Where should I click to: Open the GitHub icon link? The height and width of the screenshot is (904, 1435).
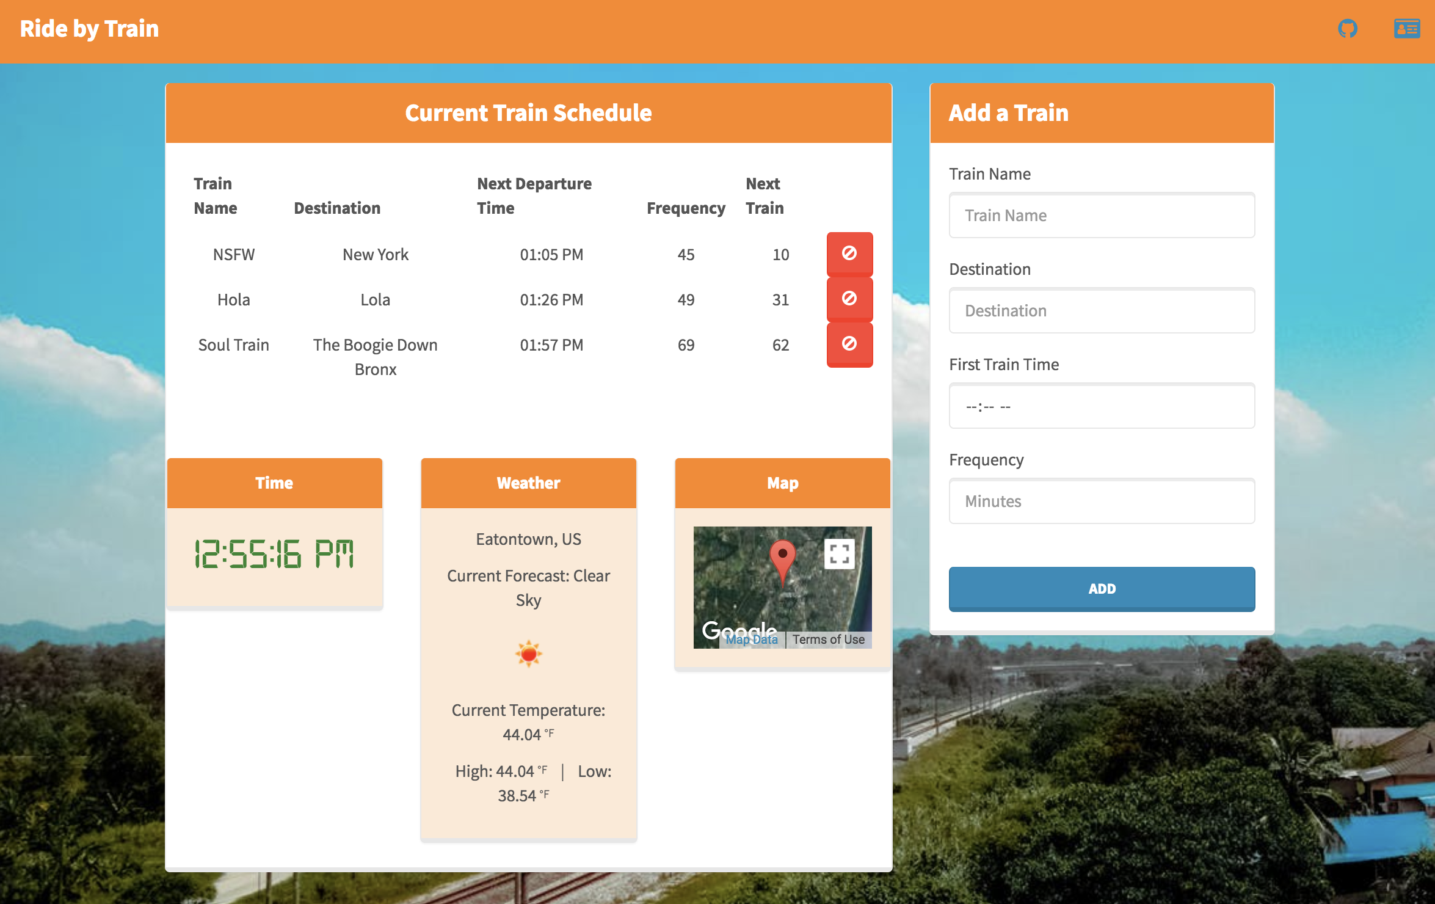pyautogui.click(x=1347, y=29)
